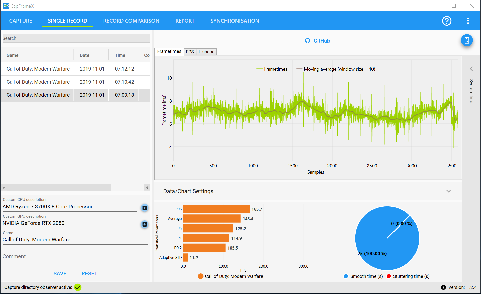
Task: Click the record list scroll right arrow
Action: pos(147,188)
